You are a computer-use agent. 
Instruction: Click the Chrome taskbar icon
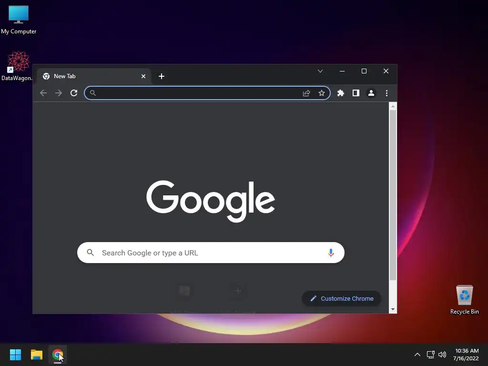click(x=58, y=355)
